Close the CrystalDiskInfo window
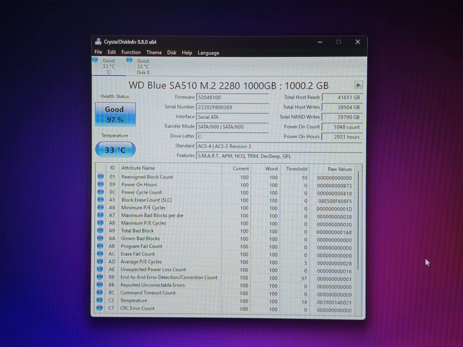The width and height of the screenshot is (463, 347). (358, 42)
